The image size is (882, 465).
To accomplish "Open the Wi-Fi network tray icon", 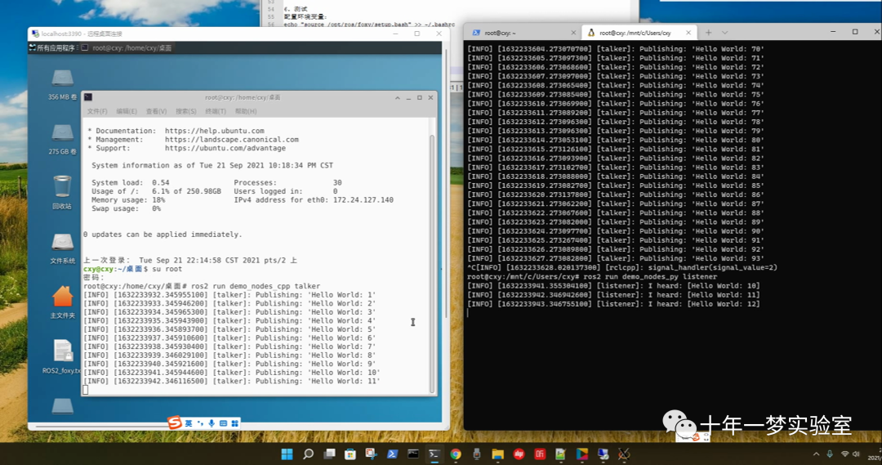I will click(x=844, y=454).
